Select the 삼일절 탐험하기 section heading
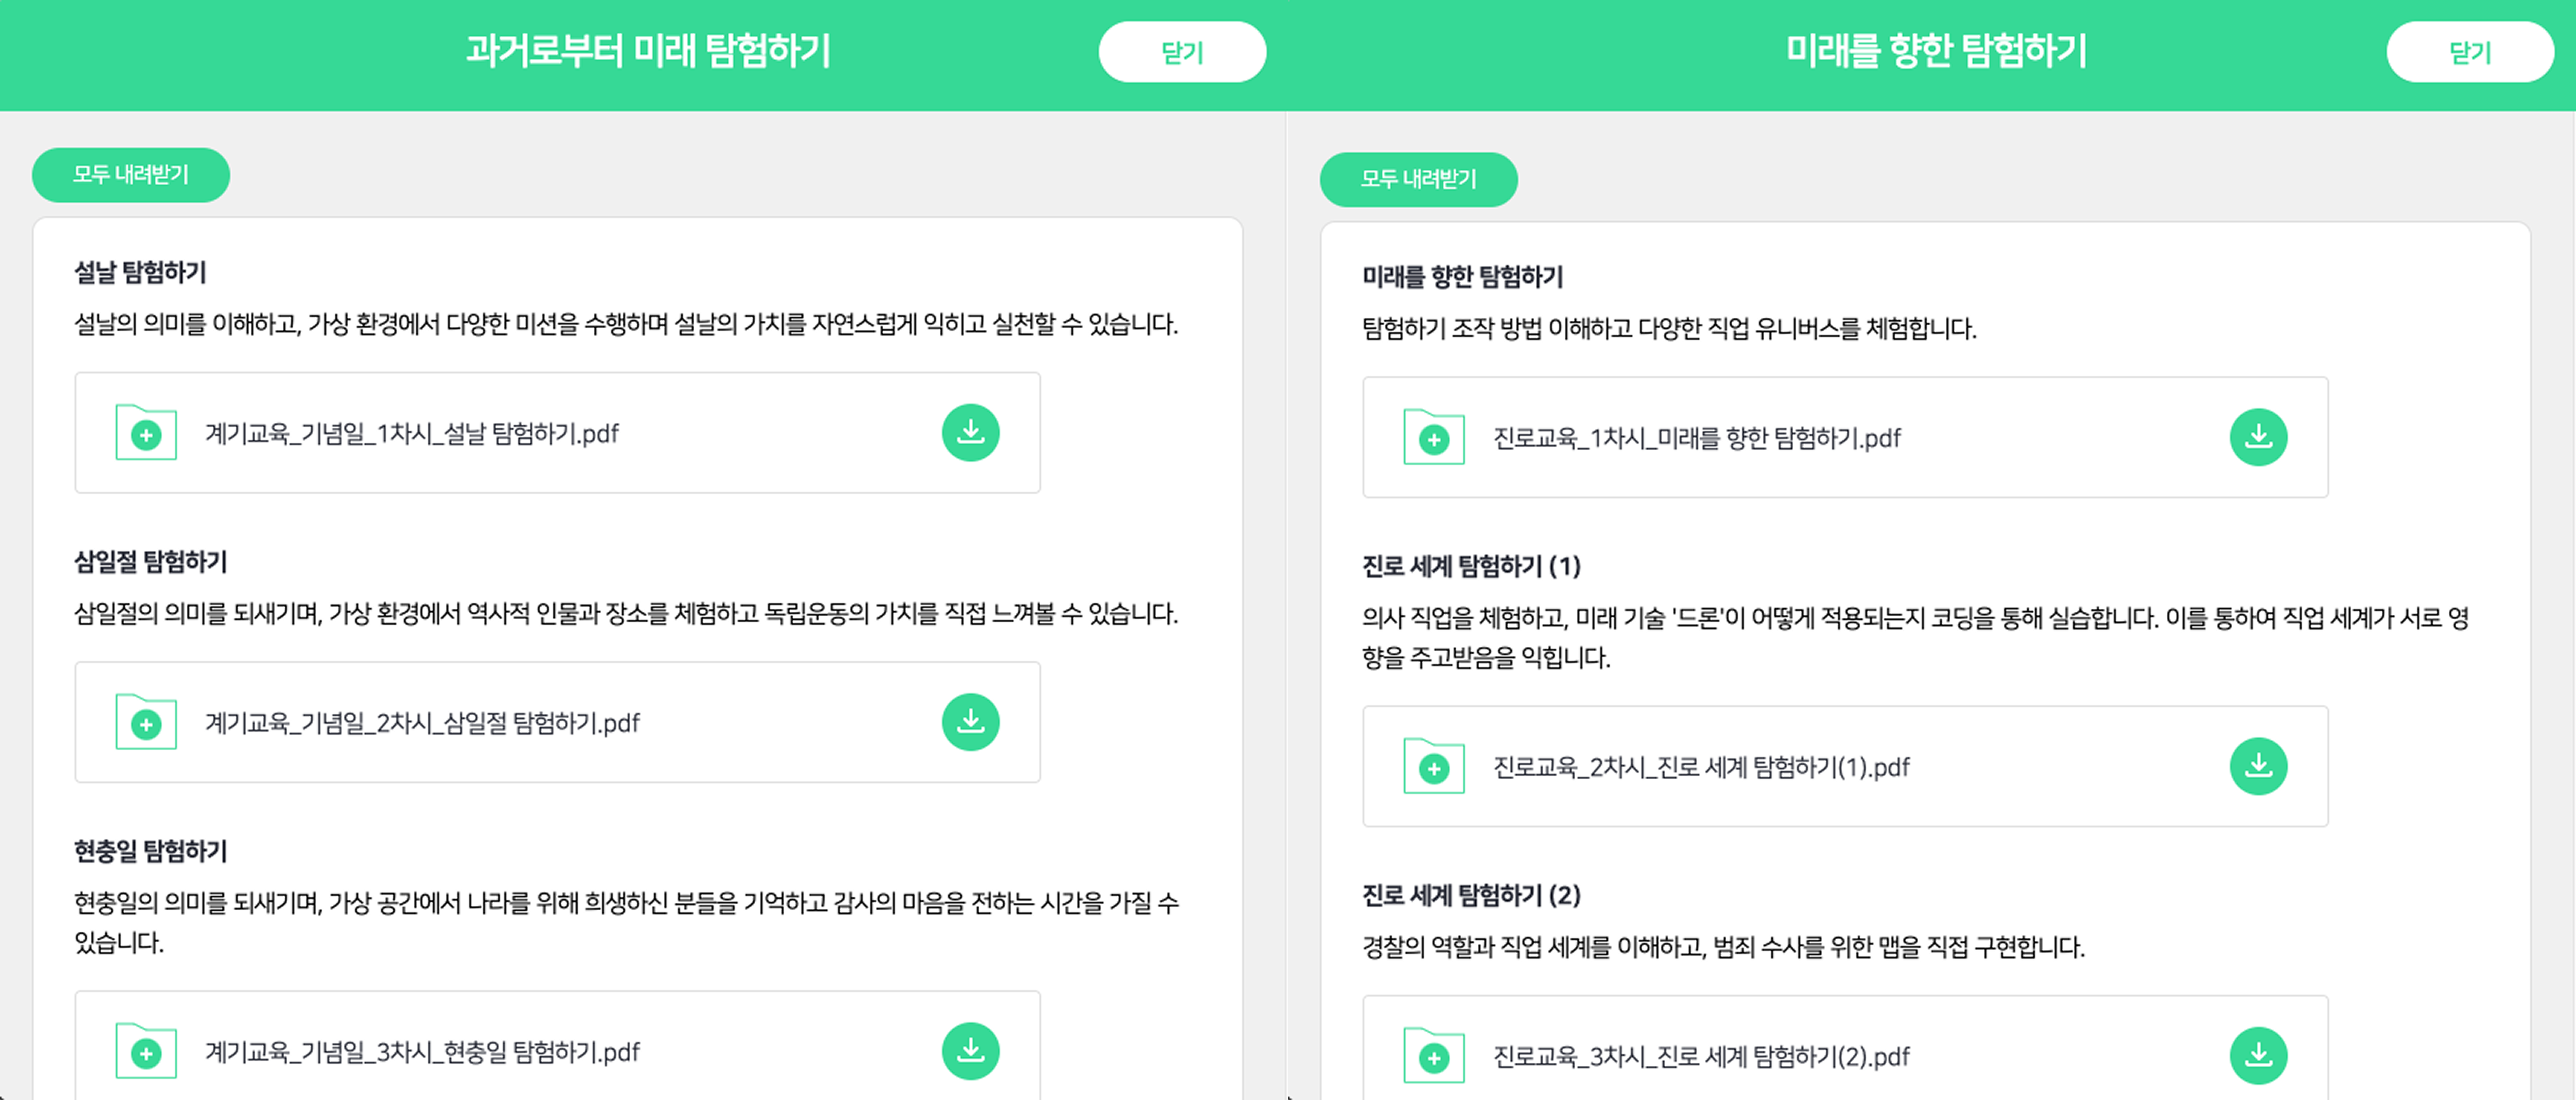 [151, 561]
